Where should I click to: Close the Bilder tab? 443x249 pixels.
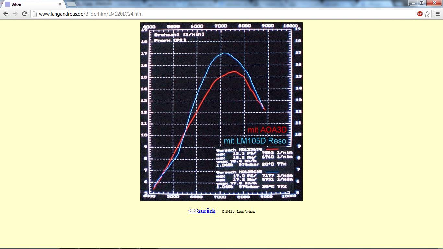60,4
